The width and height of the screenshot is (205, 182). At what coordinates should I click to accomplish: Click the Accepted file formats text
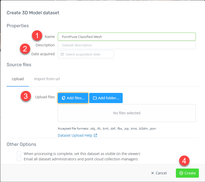107,129
